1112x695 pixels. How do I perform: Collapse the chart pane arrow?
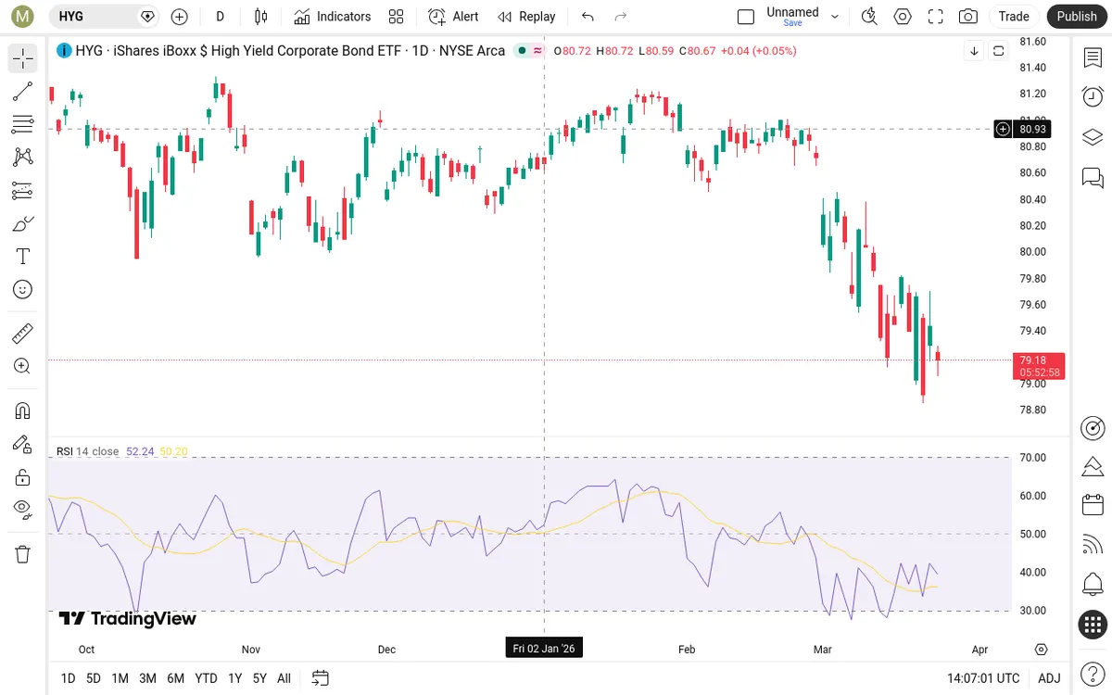pos(974,51)
